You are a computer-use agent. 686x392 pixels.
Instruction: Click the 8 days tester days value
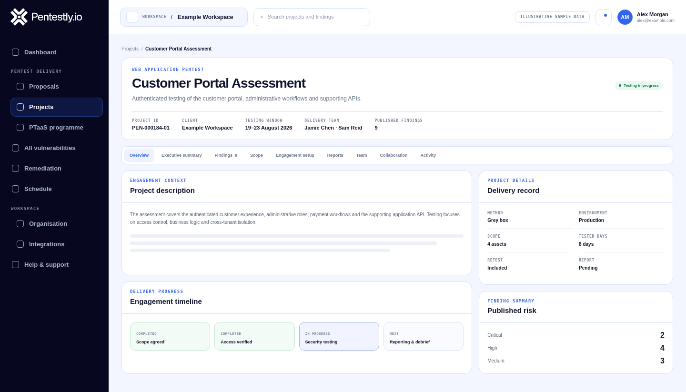(x=586, y=244)
